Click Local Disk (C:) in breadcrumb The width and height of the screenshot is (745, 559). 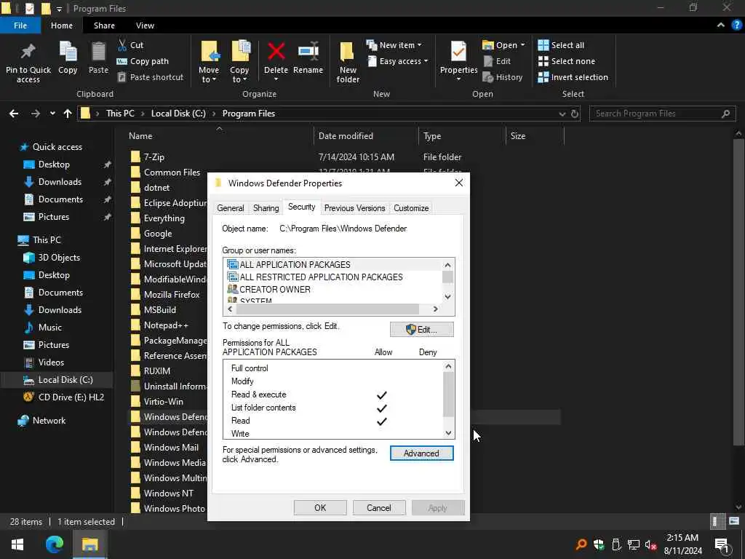point(178,114)
